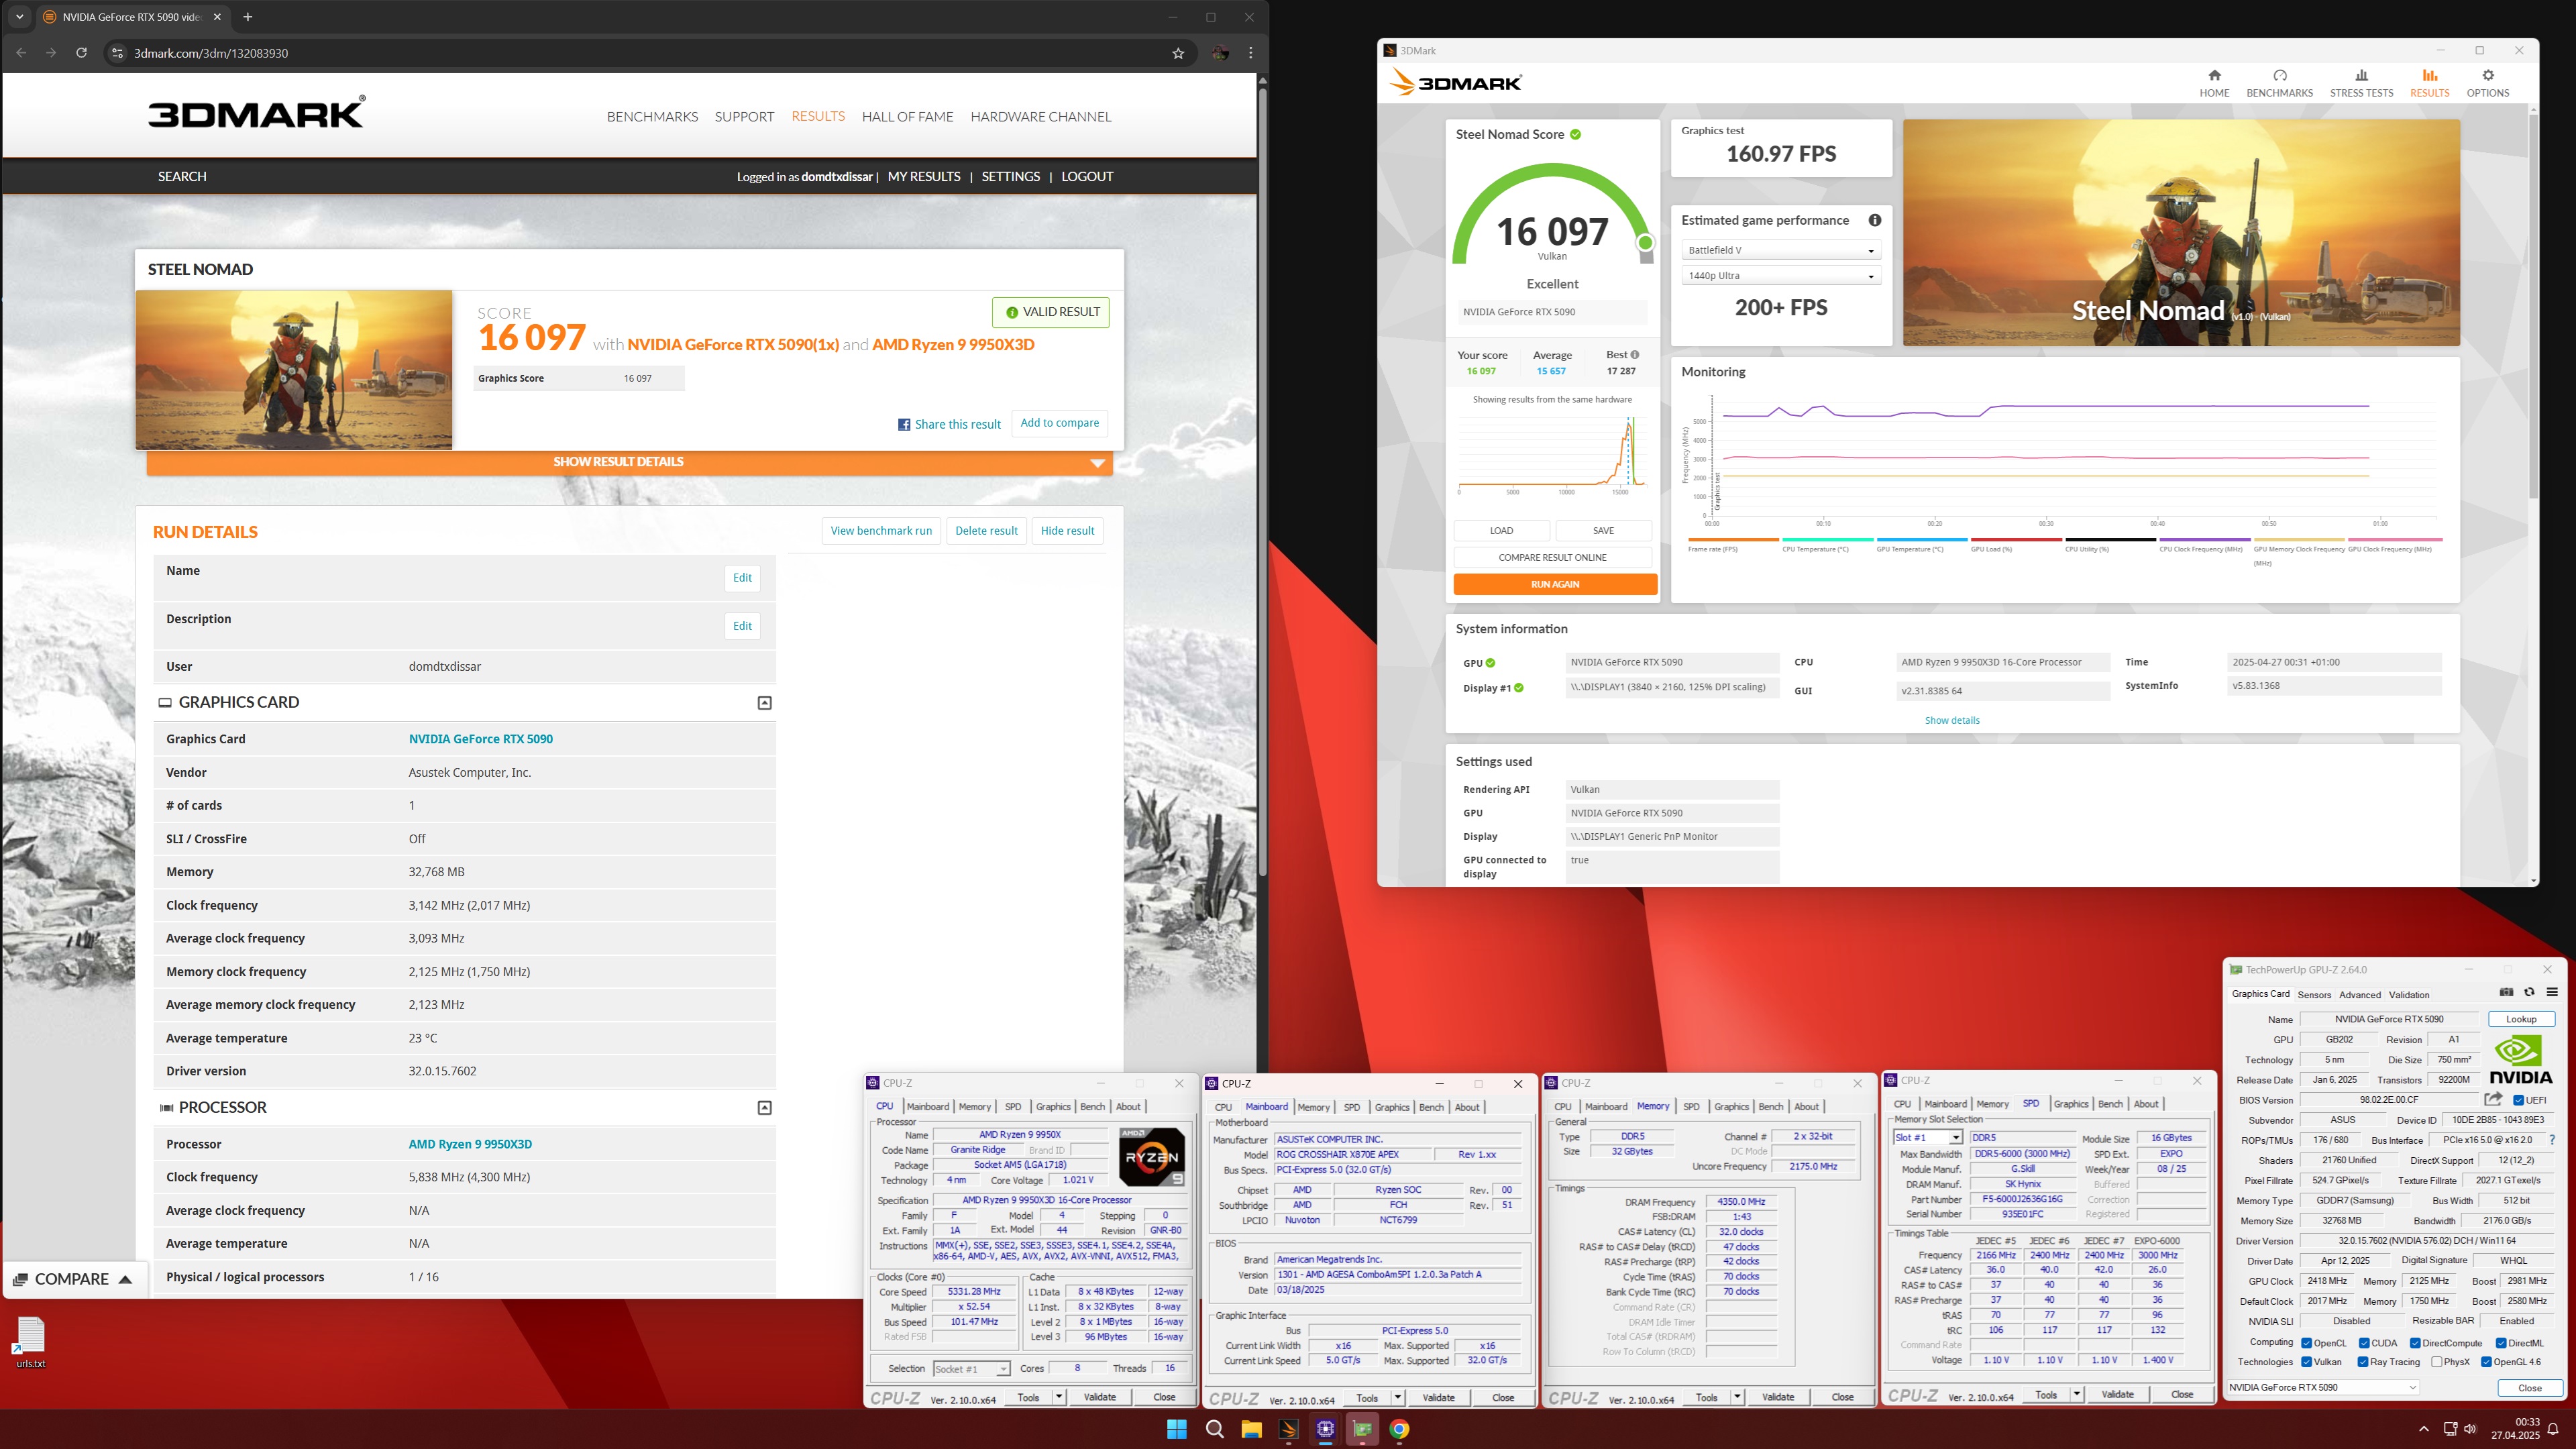Open Chrome tab search dropdown arrow

point(19,17)
